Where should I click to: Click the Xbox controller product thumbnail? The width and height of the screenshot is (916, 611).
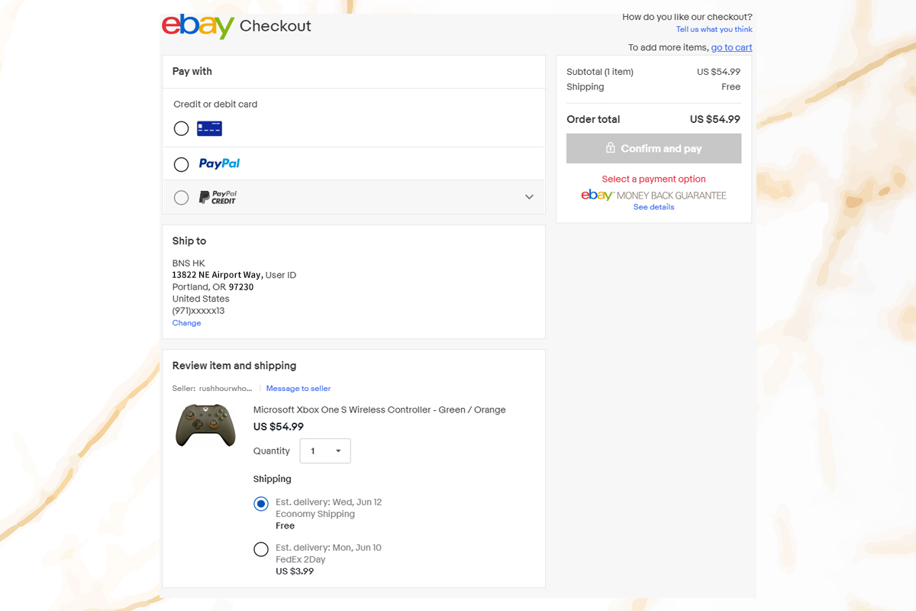pos(205,425)
